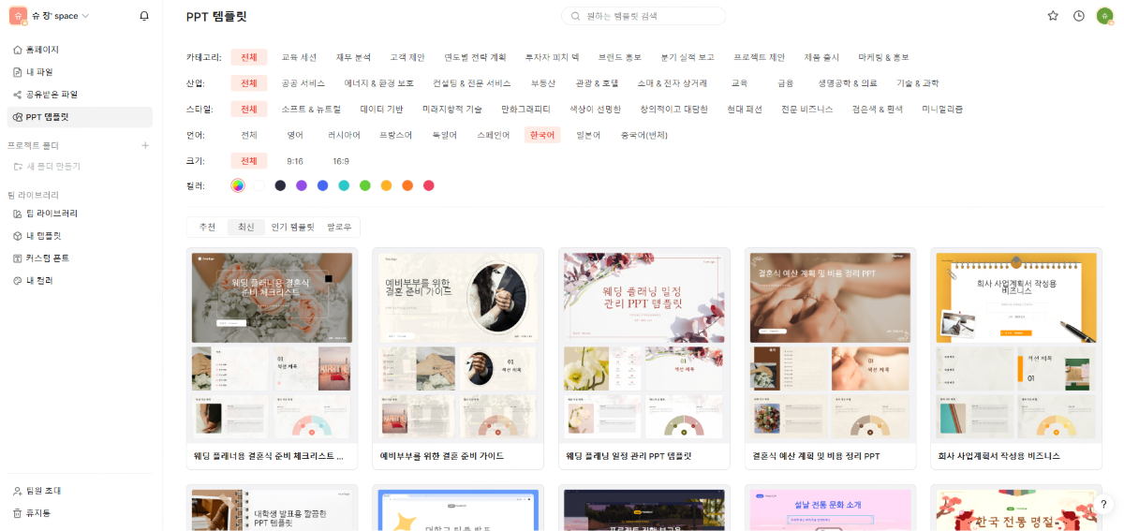1124x531 pixels.
Task: Click the help question mark button
Action: click(x=1103, y=505)
